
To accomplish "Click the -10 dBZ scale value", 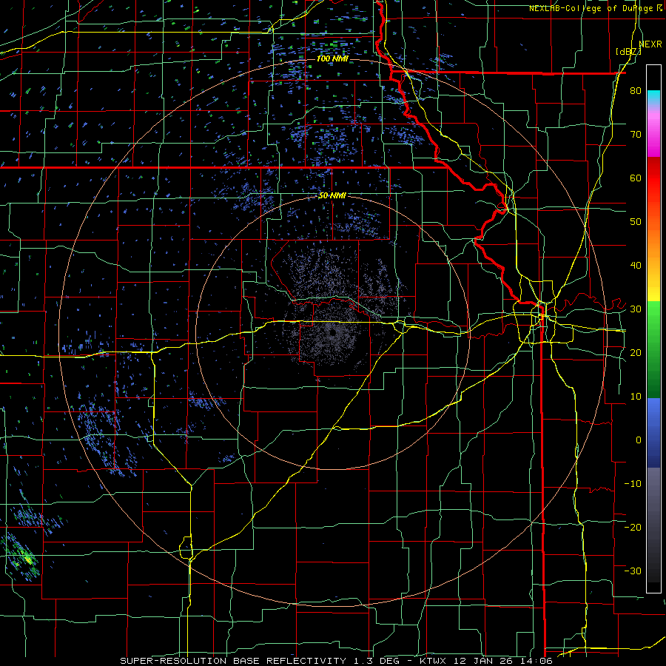I will coord(633,484).
